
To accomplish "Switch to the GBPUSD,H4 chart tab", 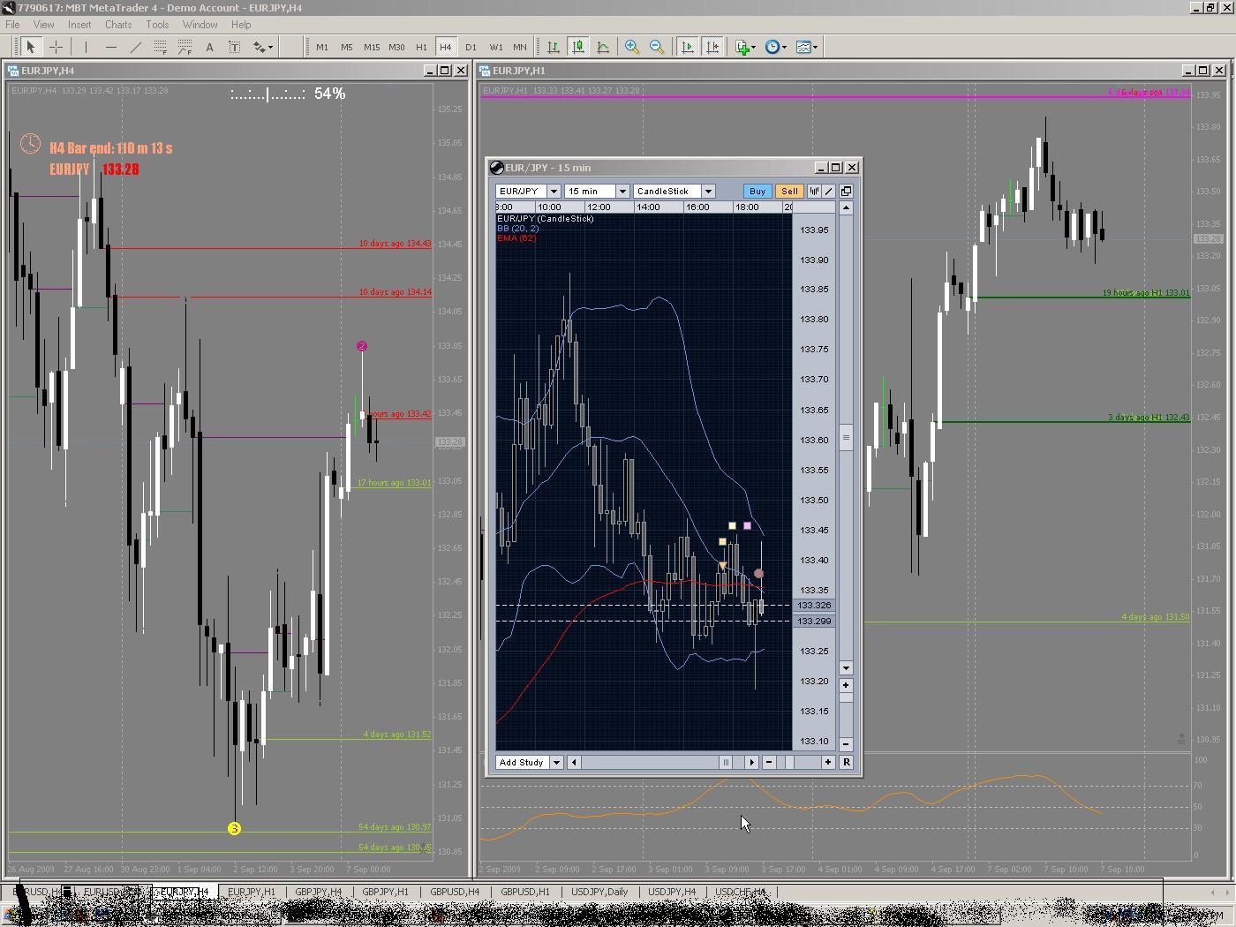I will click(455, 892).
